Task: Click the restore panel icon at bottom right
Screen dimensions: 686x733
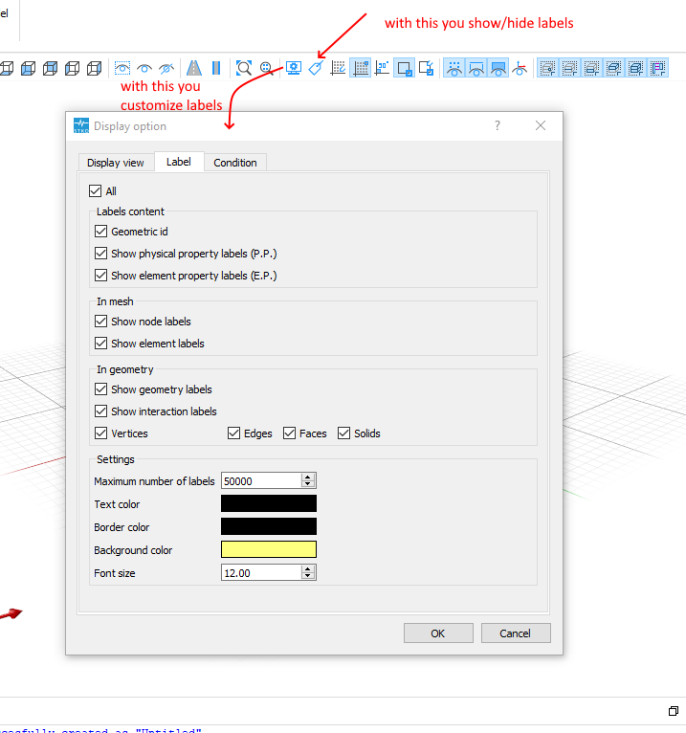Action: (x=674, y=711)
